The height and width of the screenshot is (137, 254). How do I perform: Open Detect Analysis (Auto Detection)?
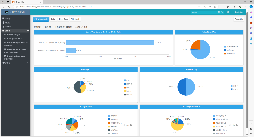15,57
